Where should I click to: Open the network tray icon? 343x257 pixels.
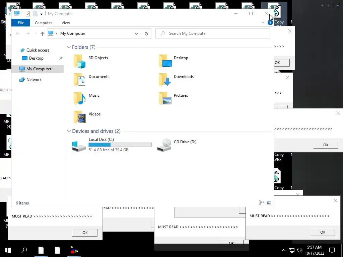[292, 250]
